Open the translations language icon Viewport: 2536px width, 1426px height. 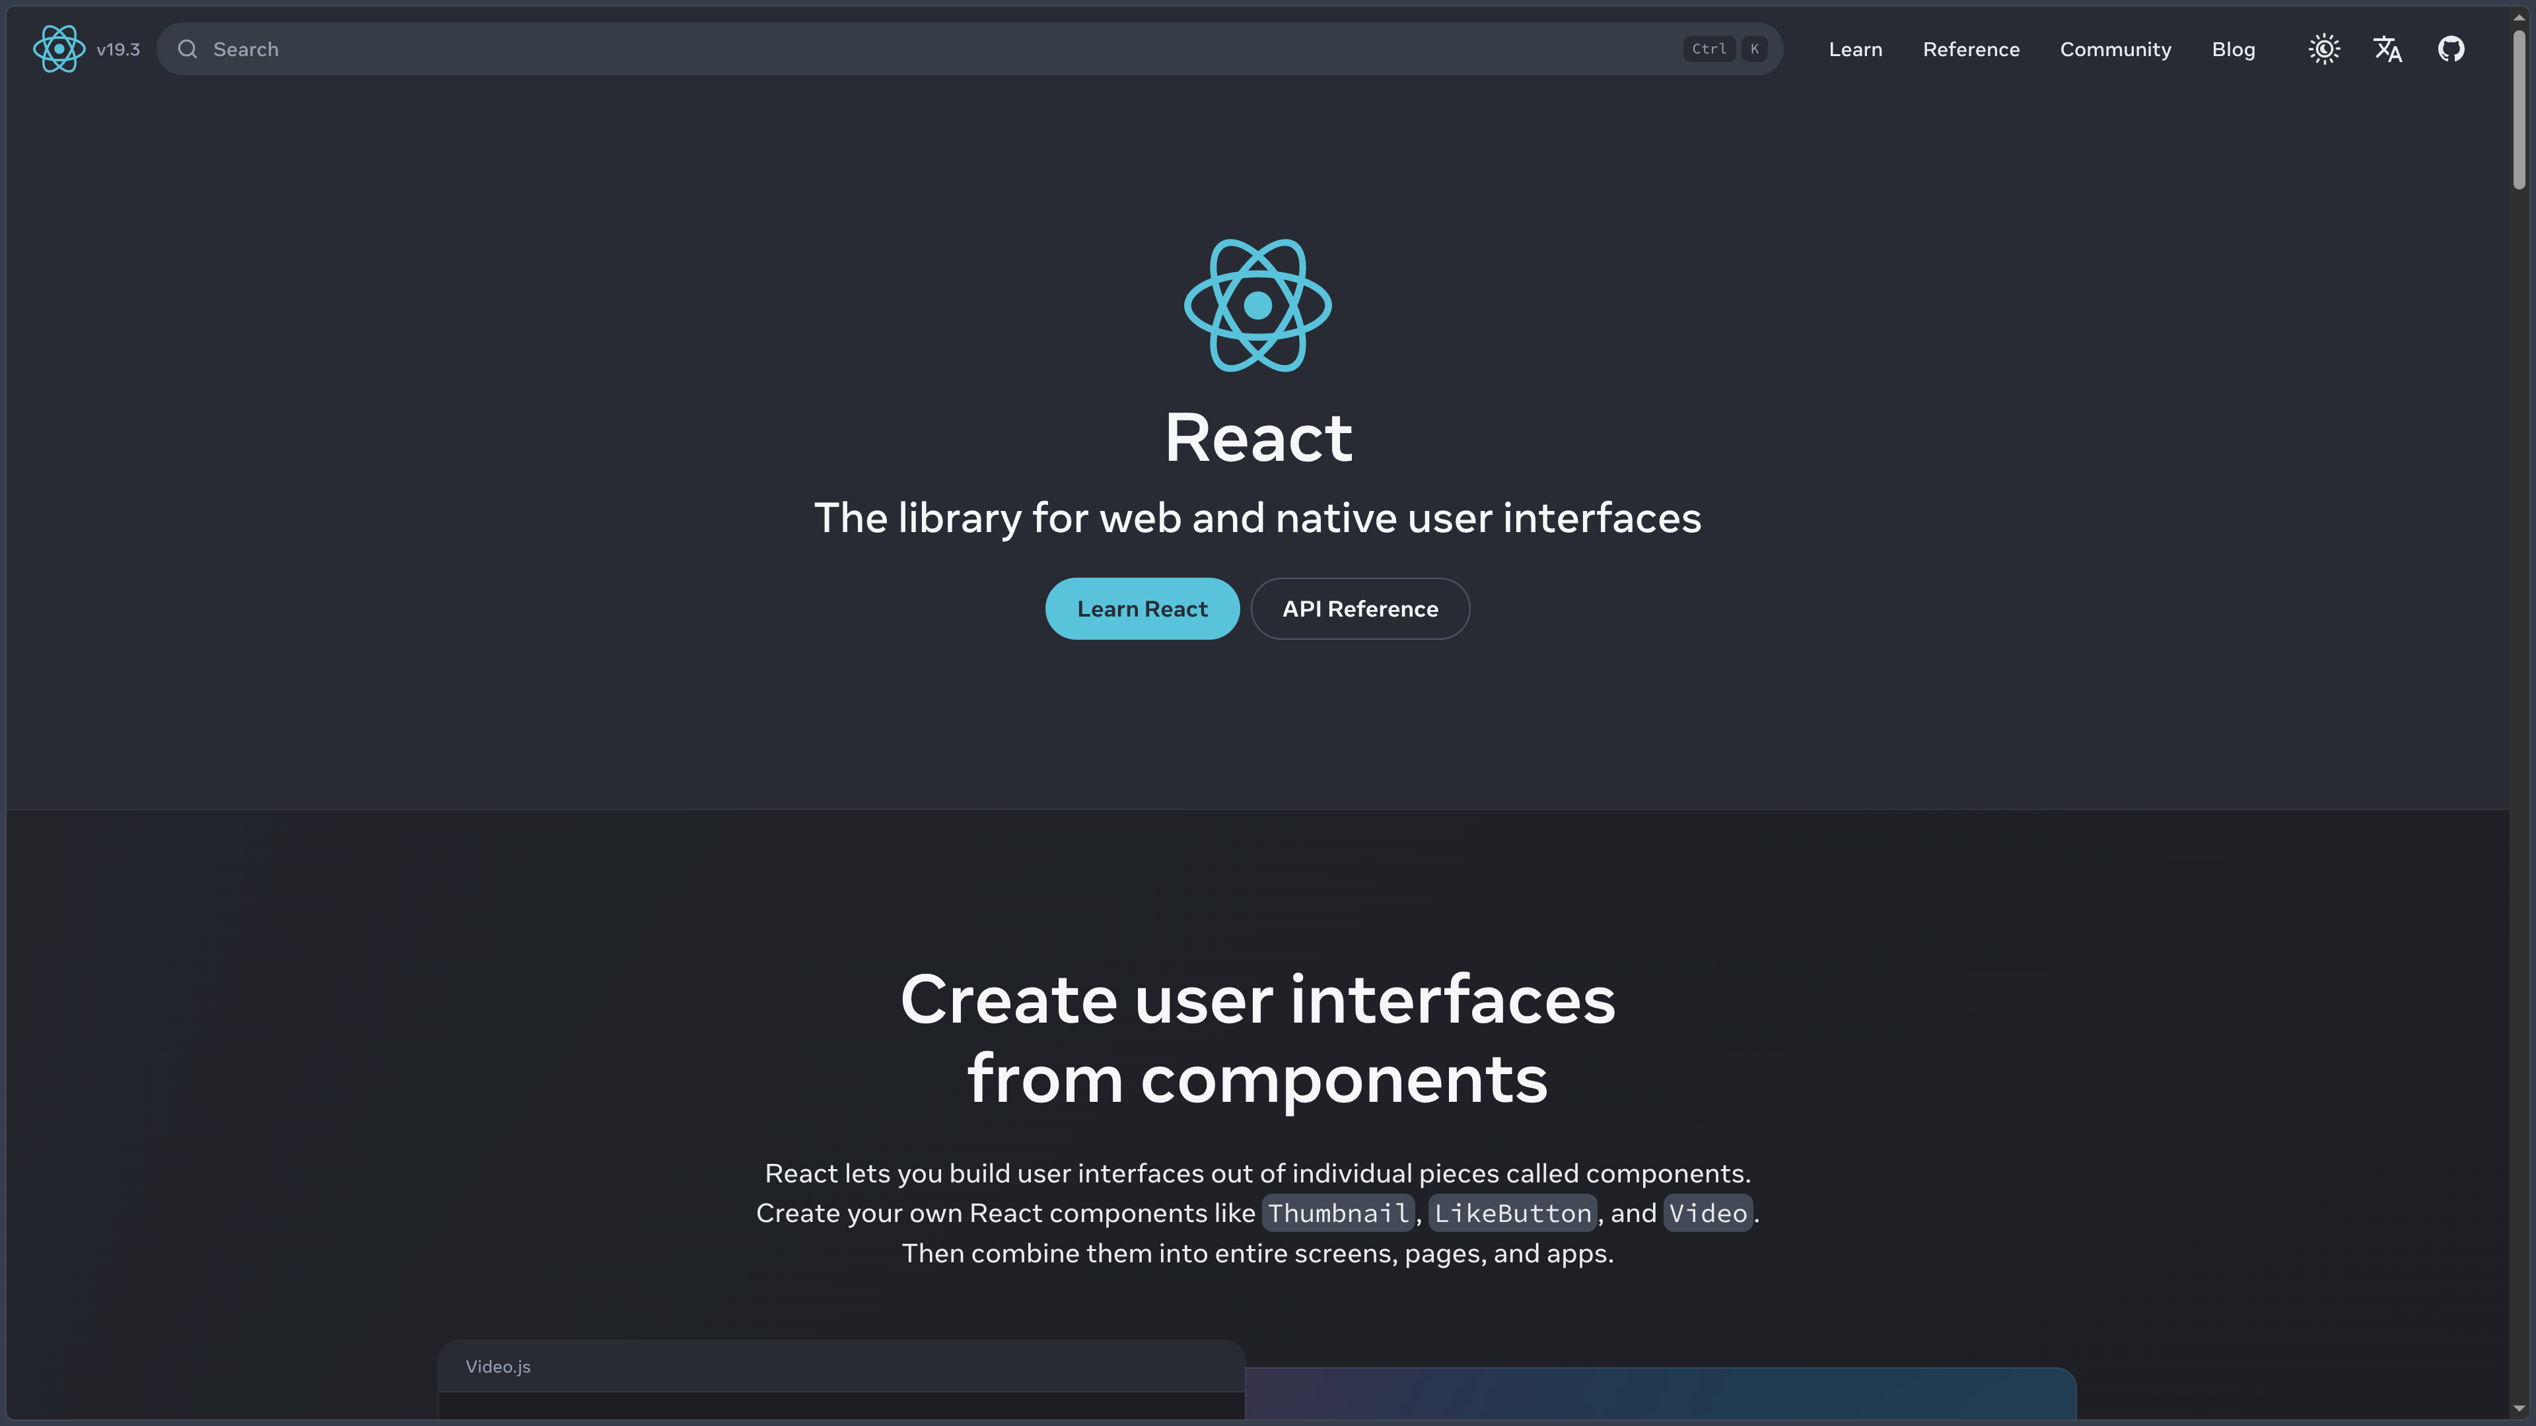pos(2387,50)
